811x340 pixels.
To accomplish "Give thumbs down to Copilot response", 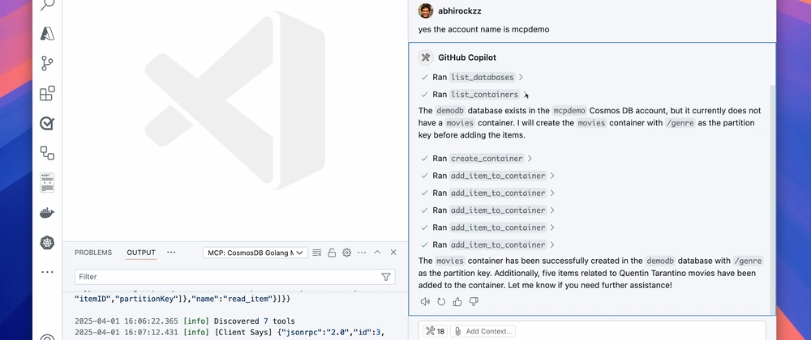I will (474, 302).
